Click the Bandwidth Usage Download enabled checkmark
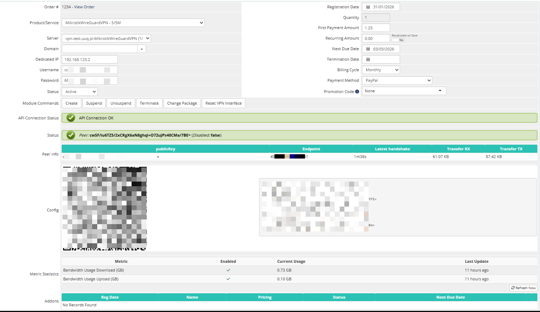 pos(228,270)
